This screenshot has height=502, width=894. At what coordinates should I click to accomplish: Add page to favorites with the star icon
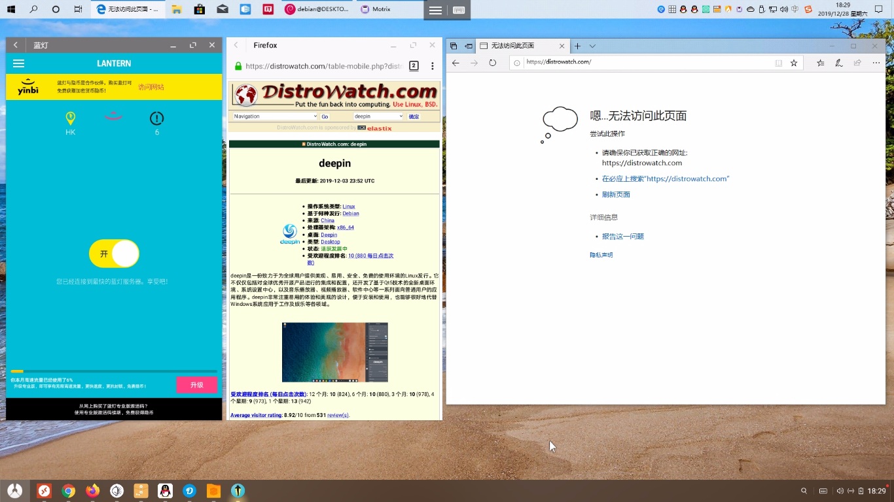794,63
